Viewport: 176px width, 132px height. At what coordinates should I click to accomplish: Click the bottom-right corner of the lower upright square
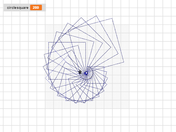coord(93,101)
